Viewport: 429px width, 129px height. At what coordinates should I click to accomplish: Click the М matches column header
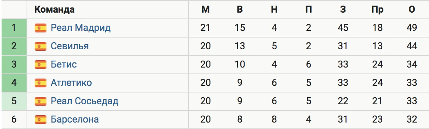tap(205, 10)
